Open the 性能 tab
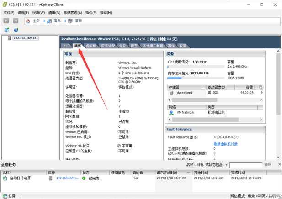Image resolution: width=282 pixels, height=199 pixels. (x=123, y=46)
